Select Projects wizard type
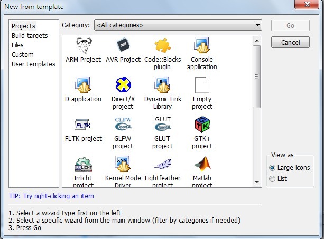 coord(23,26)
